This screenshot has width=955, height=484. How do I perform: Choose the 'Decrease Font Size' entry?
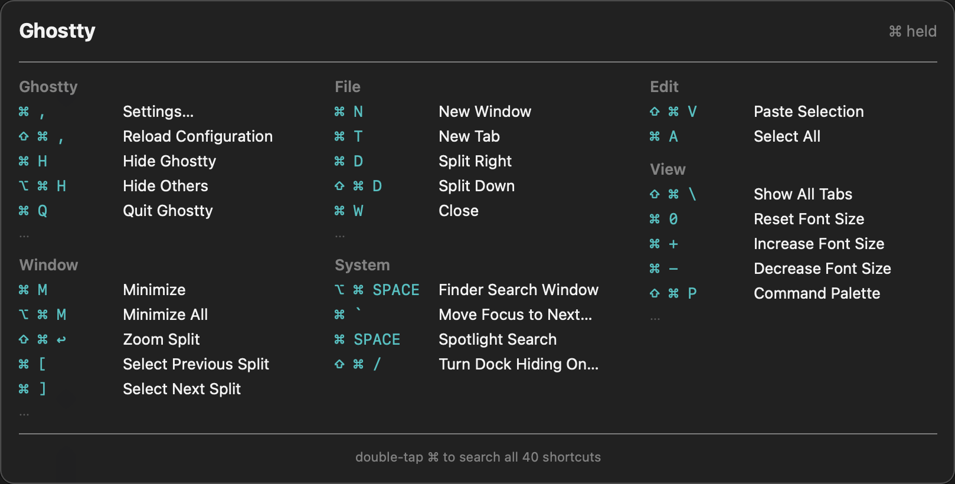click(x=822, y=269)
